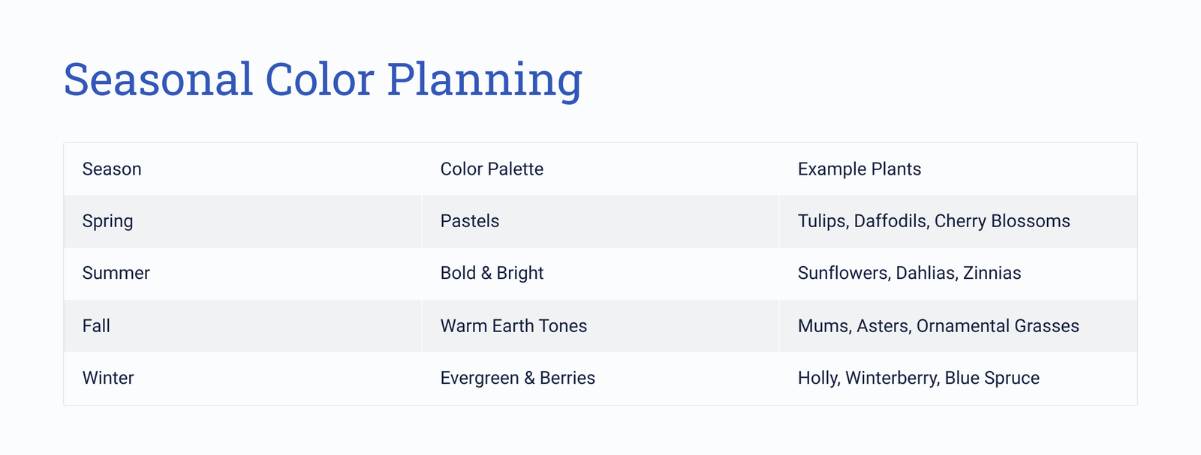Screen dimensions: 1201x455
Task: Select the Example Plants column header
Action: coord(958,169)
